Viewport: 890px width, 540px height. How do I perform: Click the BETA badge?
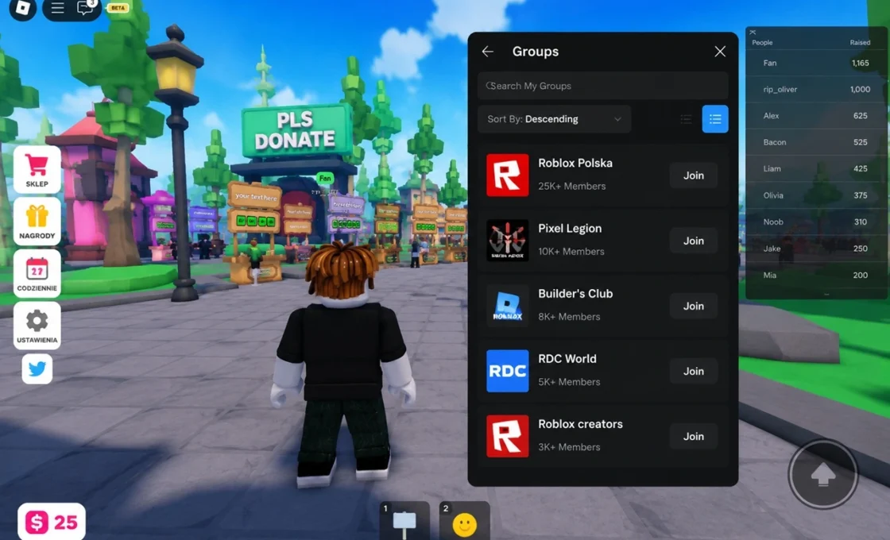tap(118, 8)
